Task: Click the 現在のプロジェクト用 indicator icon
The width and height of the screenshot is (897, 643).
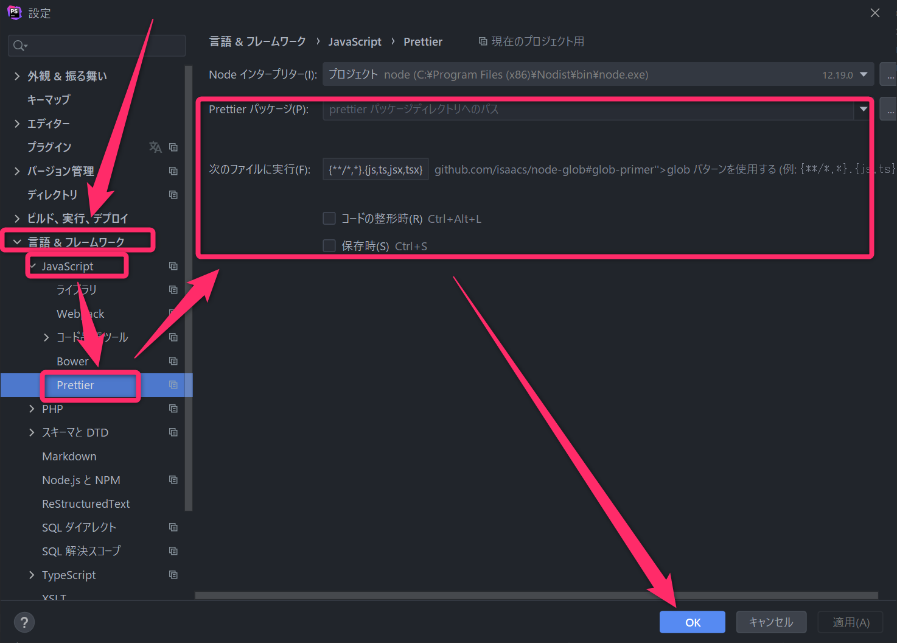Action: click(483, 41)
